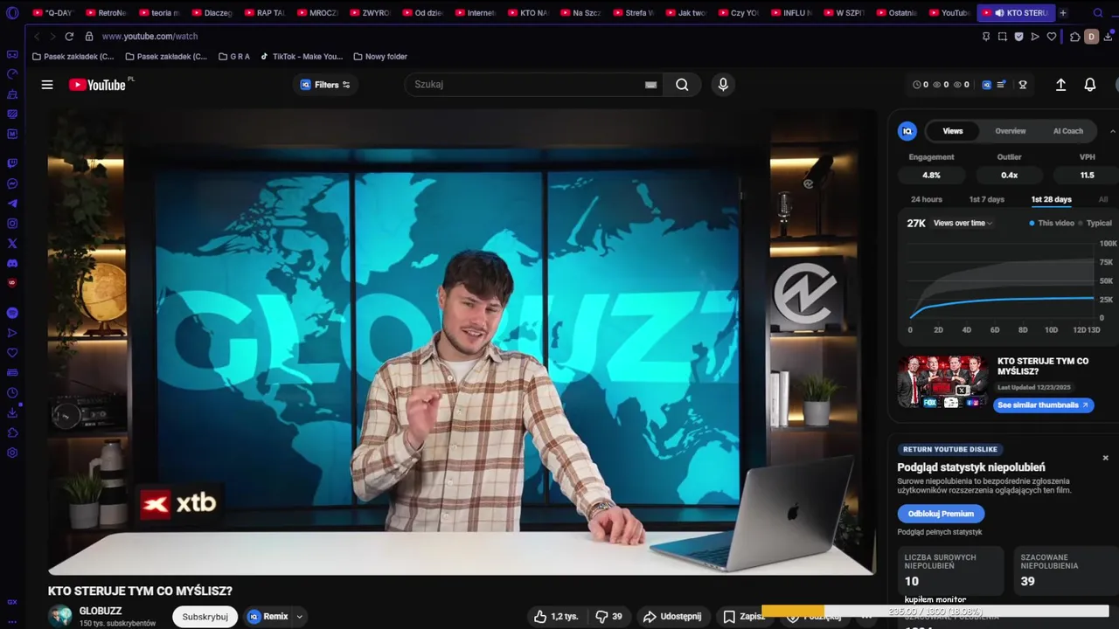The width and height of the screenshot is (1119, 629).
Task: Open the browser extensions puzzle icon
Action: [1074, 37]
